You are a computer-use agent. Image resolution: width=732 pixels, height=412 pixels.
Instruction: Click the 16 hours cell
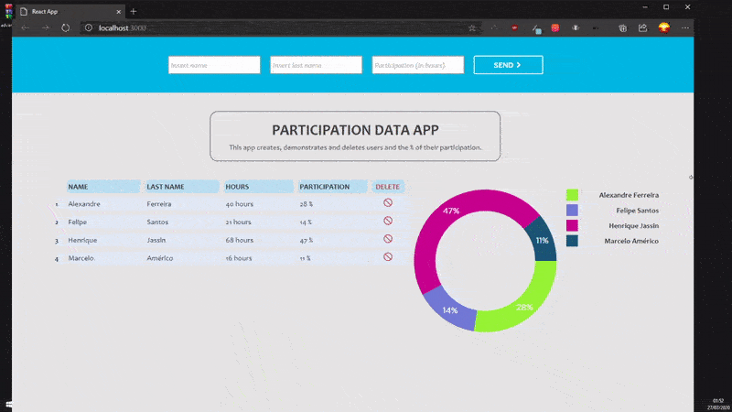coord(239,258)
